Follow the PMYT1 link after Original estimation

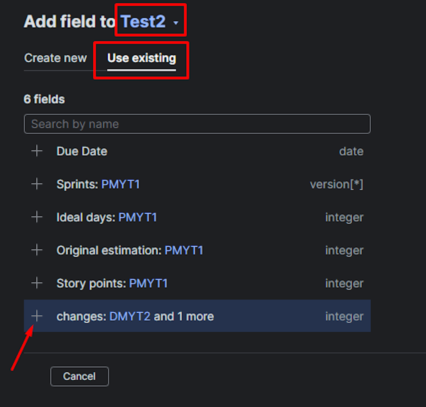click(x=184, y=250)
